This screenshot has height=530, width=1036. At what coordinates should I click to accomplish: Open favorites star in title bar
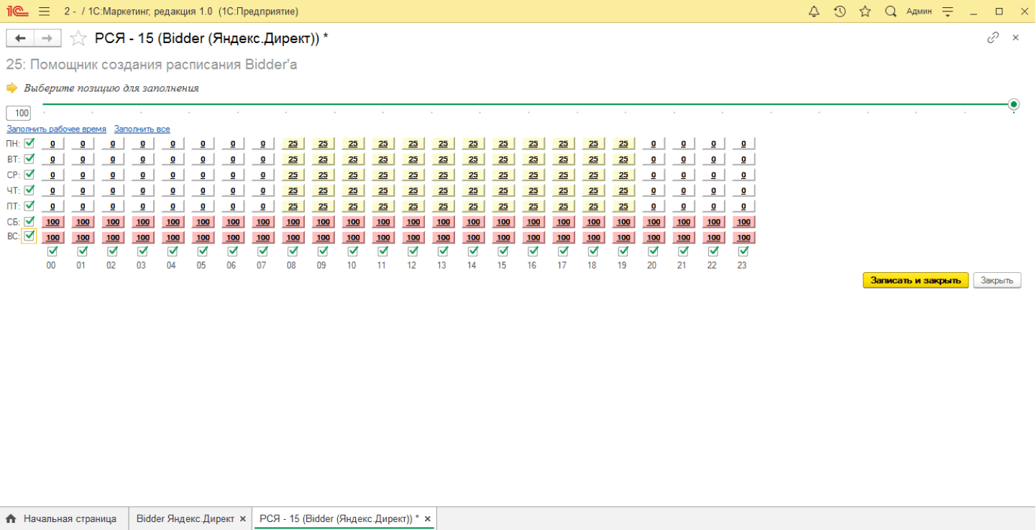coord(865,11)
